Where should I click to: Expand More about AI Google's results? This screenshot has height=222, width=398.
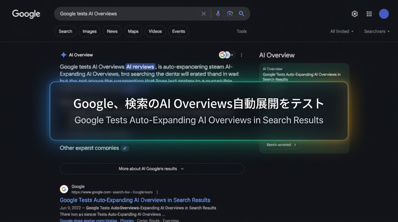click(x=152, y=169)
